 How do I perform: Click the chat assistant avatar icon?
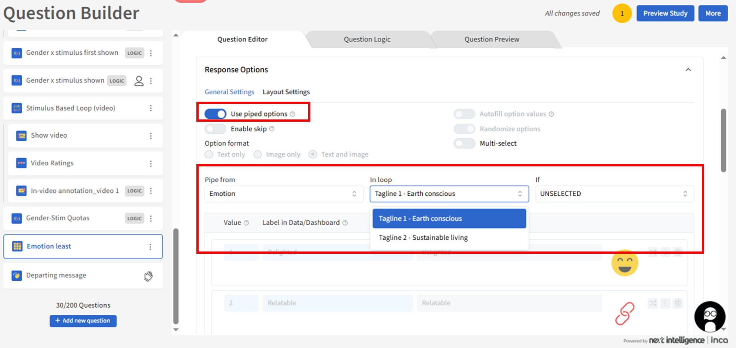coord(709,317)
